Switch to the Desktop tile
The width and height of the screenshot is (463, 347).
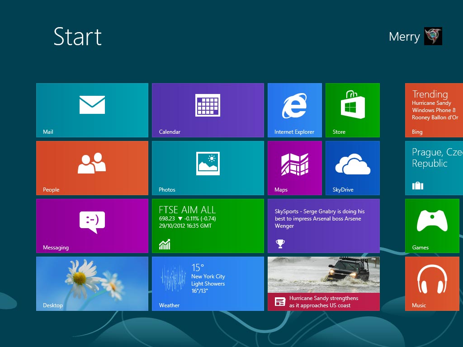coord(92,283)
